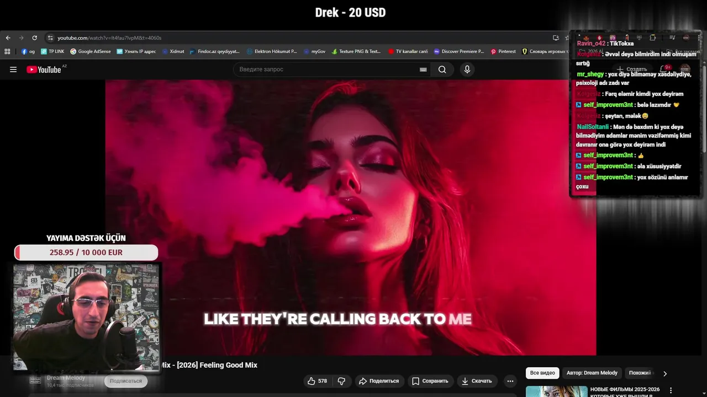Open the myGov bookmark
This screenshot has height=397, width=707.
click(x=314, y=51)
